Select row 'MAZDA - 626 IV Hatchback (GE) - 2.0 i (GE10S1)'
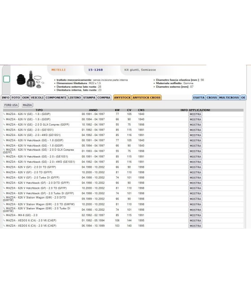Viewport: 251px width, 293px height. pyautogui.click(x=123, y=157)
